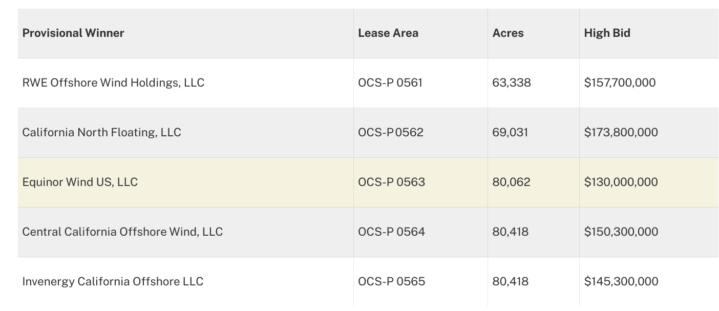719x311 pixels.
Task: Click the Lease Area column header
Action: 388,33
